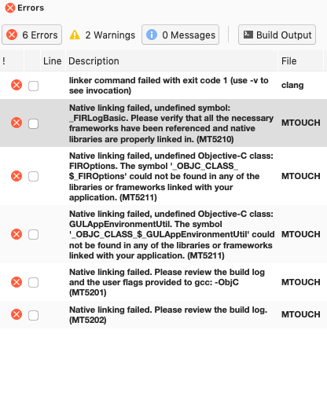Image resolution: width=327 pixels, height=396 pixels.
Task: Click the red error icon beside Errors title
Action: coord(10,8)
